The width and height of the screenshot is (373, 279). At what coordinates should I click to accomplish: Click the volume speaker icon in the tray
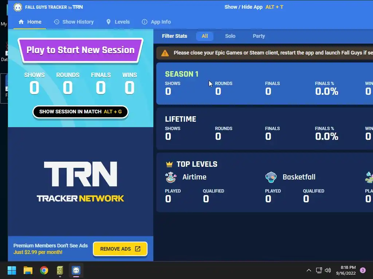click(328, 270)
